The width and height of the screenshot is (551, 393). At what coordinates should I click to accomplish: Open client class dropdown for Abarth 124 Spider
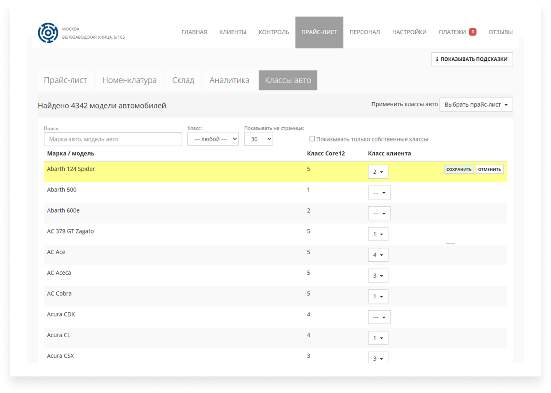point(378,172)
